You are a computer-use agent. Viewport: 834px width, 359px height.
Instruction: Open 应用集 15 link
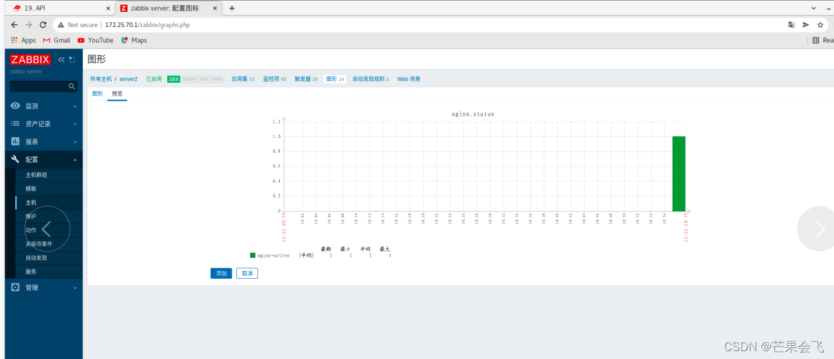coord(243,79)
